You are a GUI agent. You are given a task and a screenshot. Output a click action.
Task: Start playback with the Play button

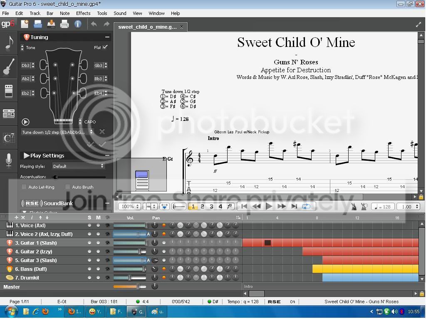pyautogui.click(x=269, y=206)
